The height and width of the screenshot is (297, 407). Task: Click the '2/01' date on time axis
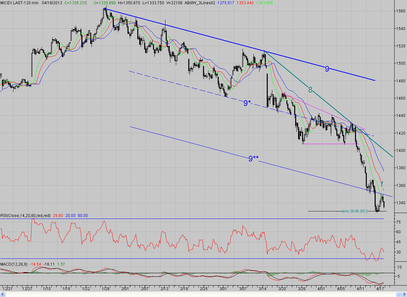[x=125, y=289]
